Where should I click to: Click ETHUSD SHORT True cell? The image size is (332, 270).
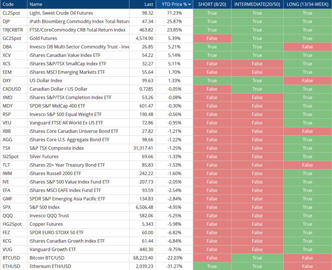pos(212,266)
